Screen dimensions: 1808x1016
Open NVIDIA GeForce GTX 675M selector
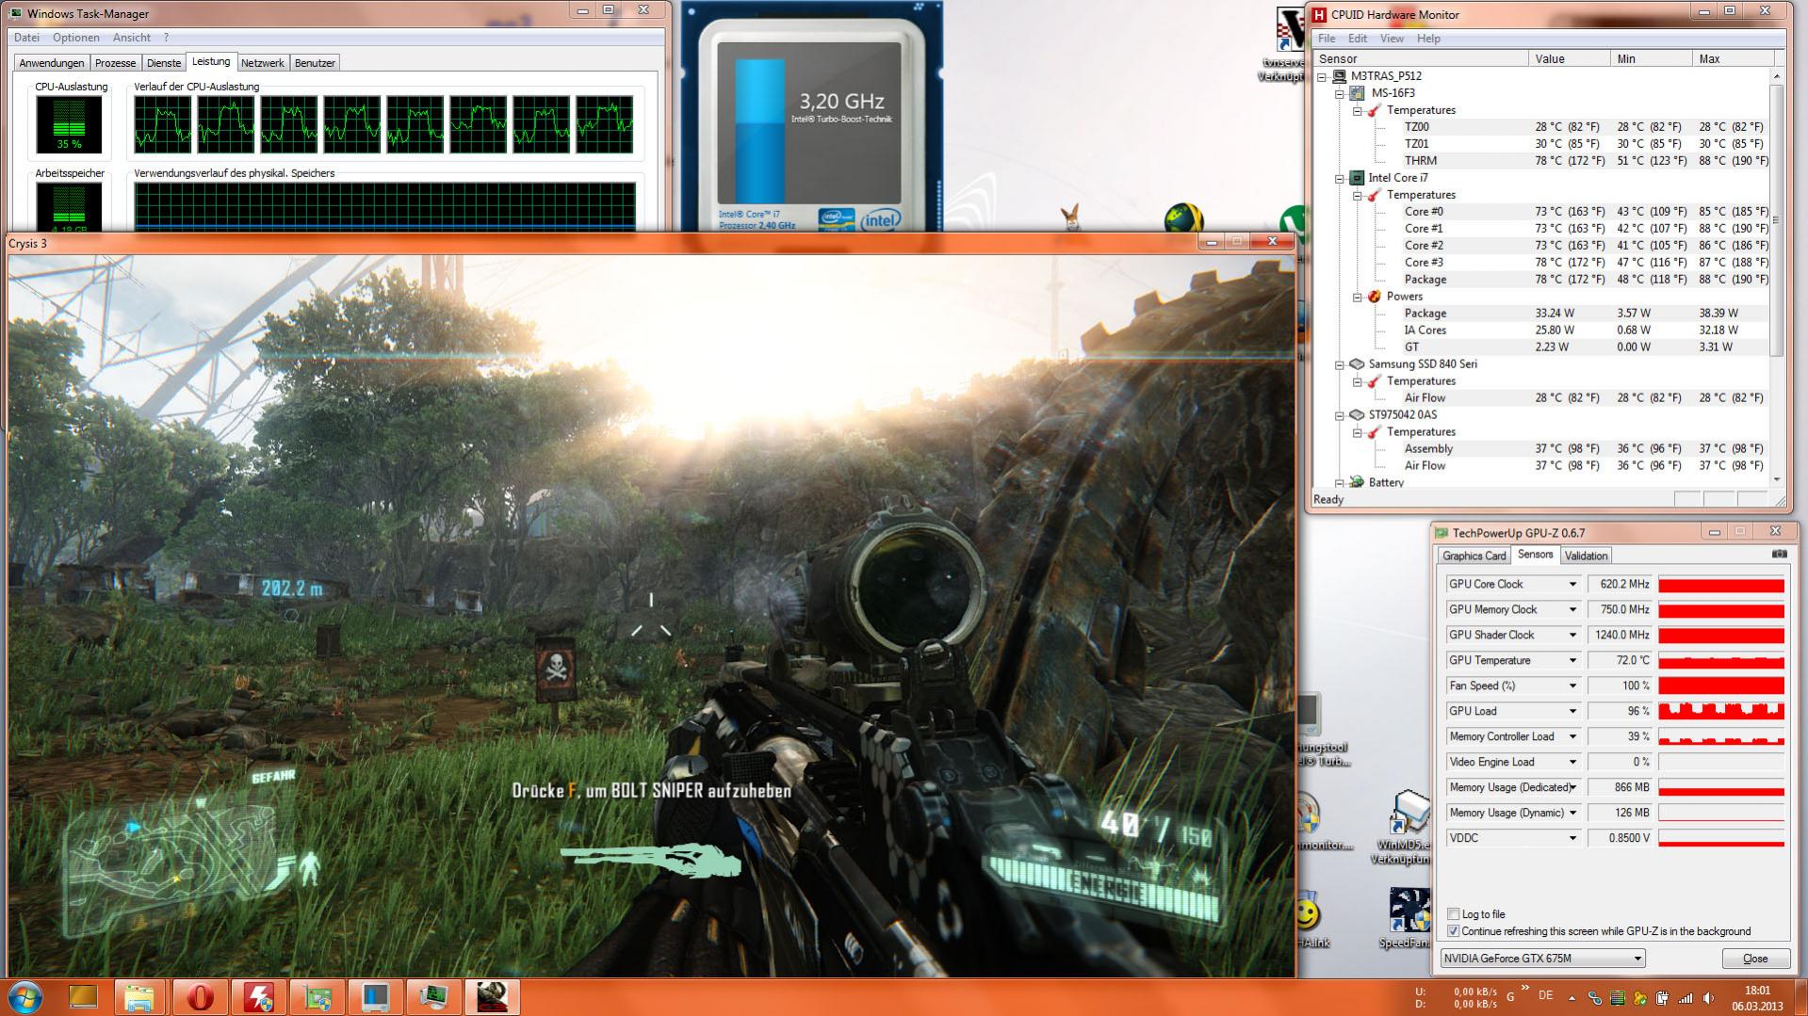[1542, 959]
